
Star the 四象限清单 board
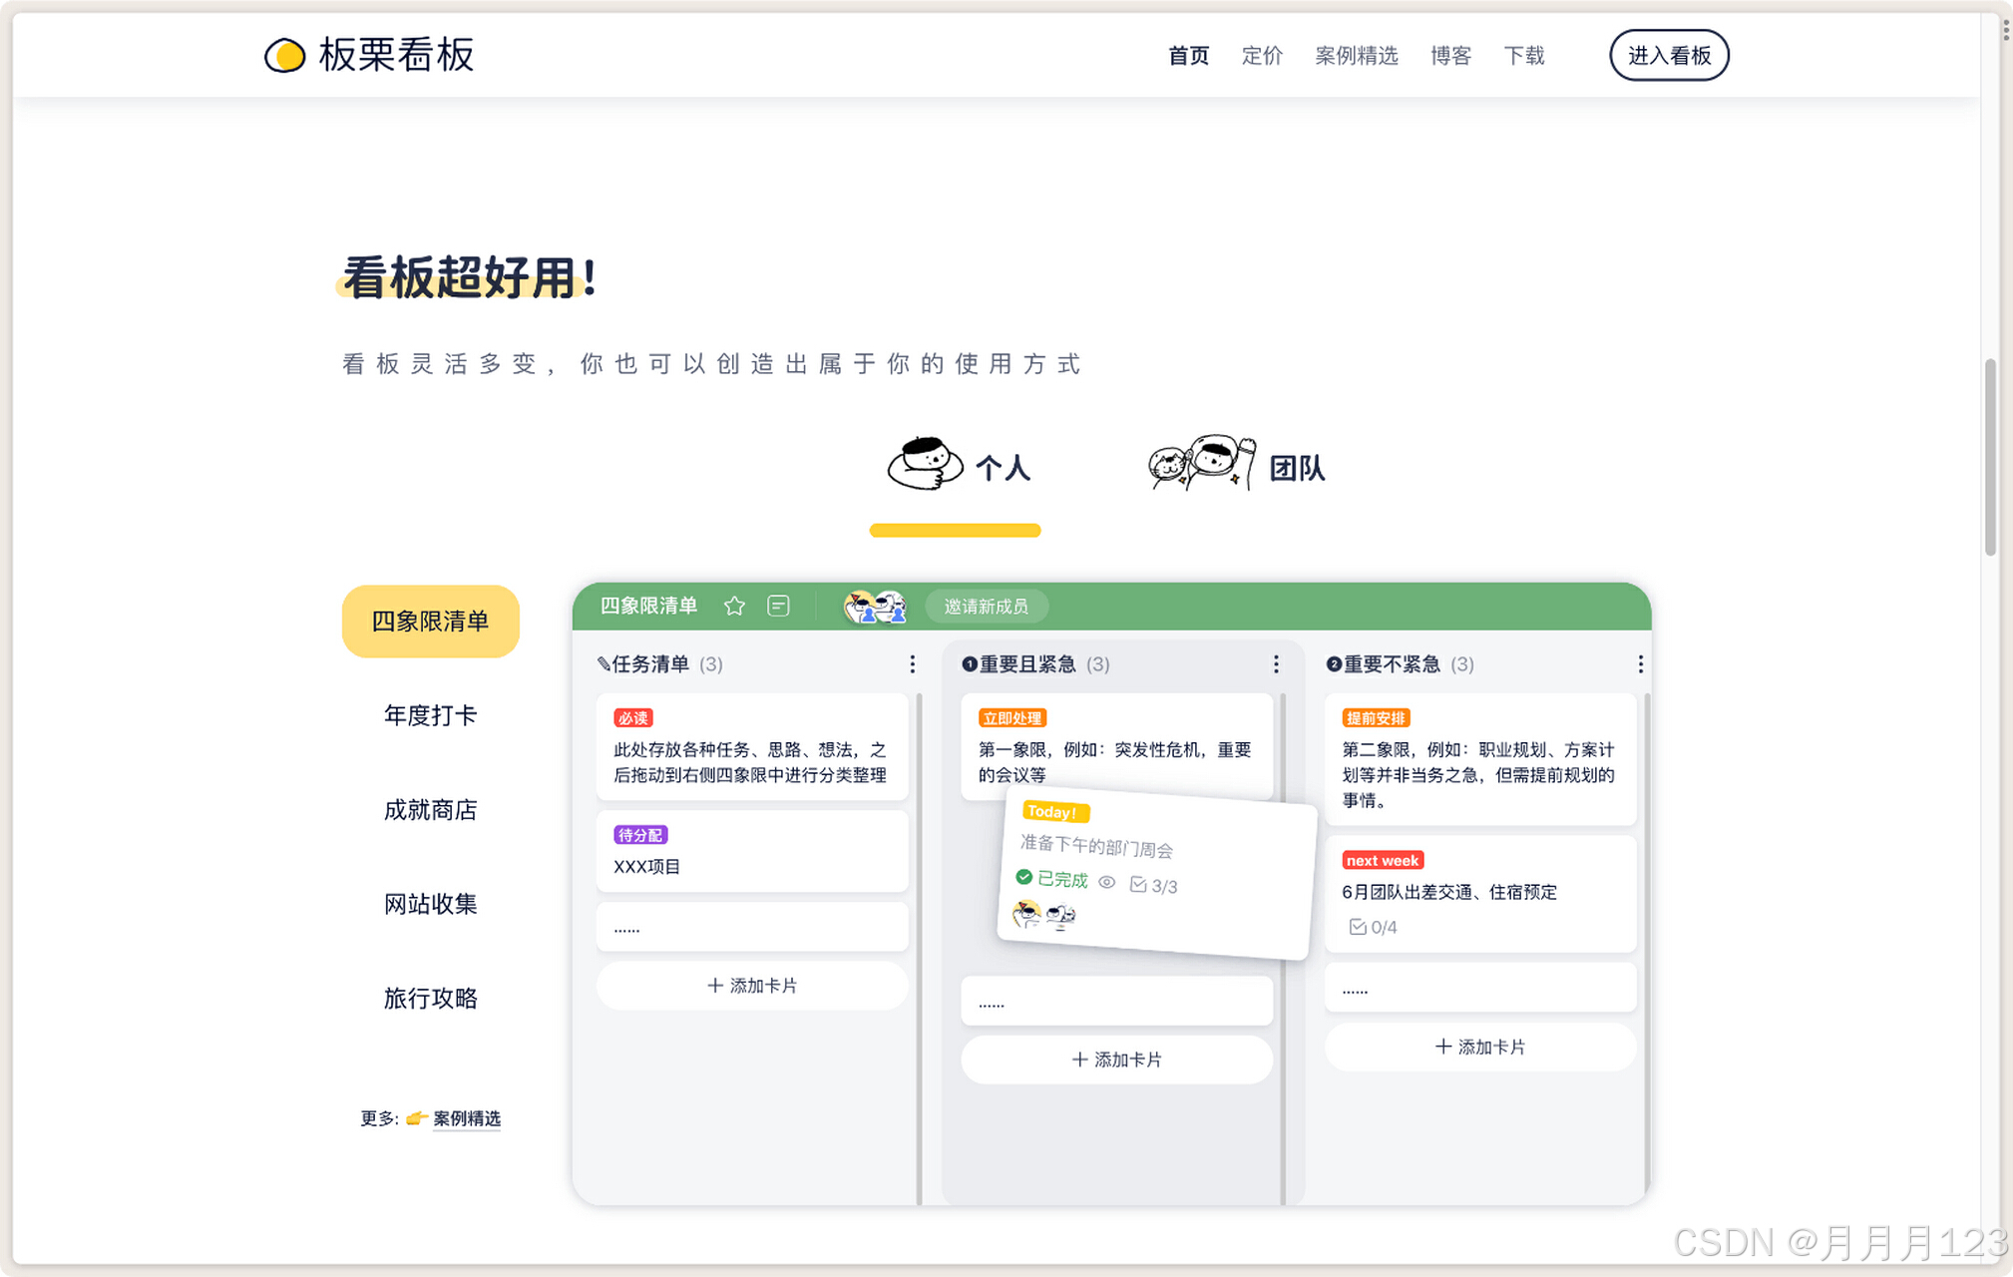tap(734, 606)
